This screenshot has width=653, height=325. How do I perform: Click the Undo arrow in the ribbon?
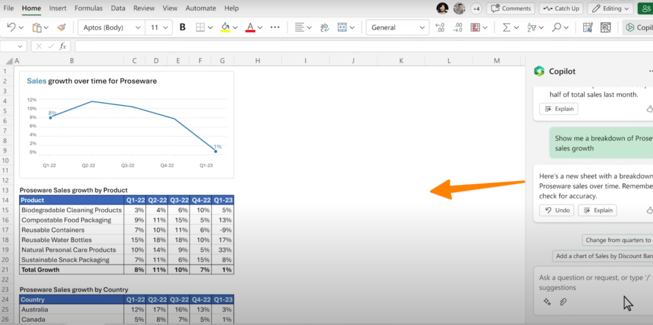[x=11, y=27]
